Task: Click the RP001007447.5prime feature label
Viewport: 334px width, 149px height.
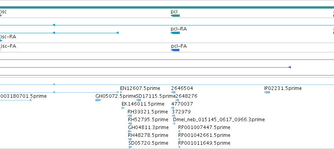Action: point(204,127)
